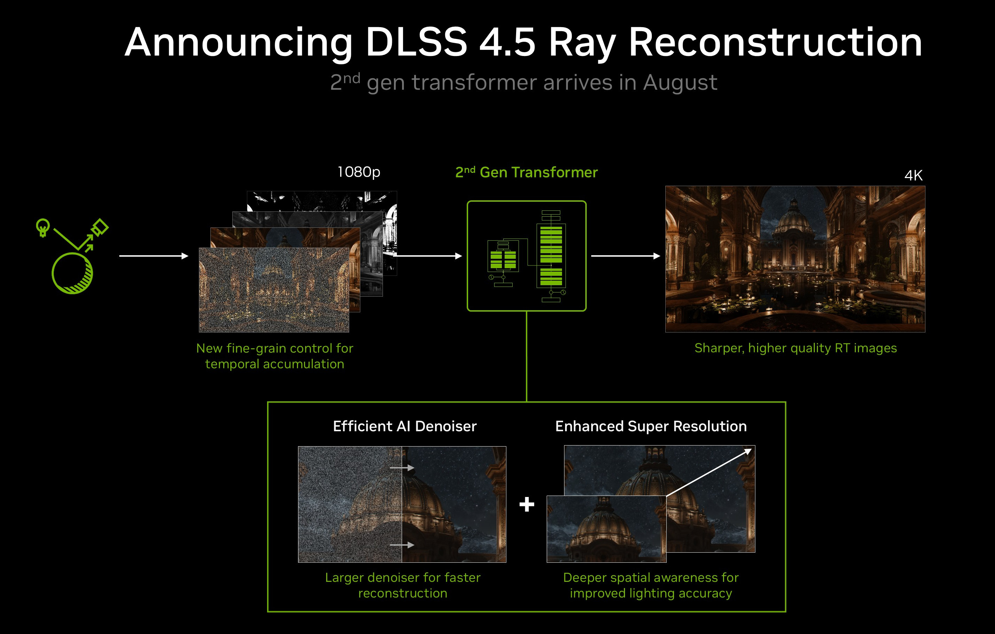The image size is (995, 634).
Task: Click the Efficient AI Denoiser comparison image
Action: (x=402, y=504)
